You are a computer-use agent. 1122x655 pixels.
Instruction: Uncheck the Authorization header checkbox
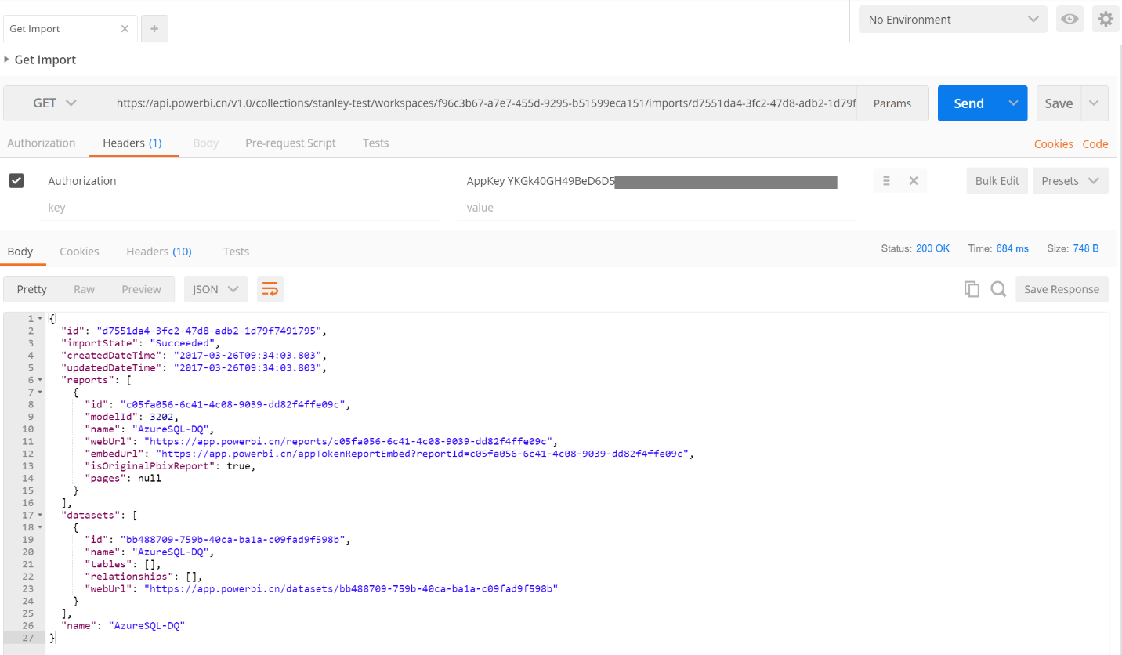[x=16, y=181]
